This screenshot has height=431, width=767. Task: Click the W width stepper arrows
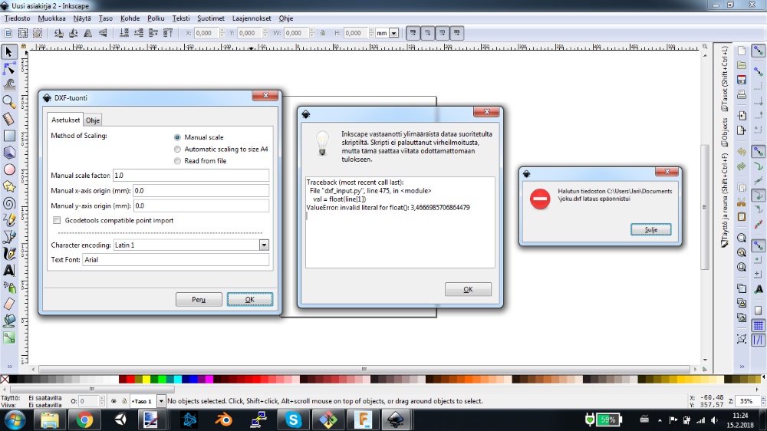[x=312, y=33]
